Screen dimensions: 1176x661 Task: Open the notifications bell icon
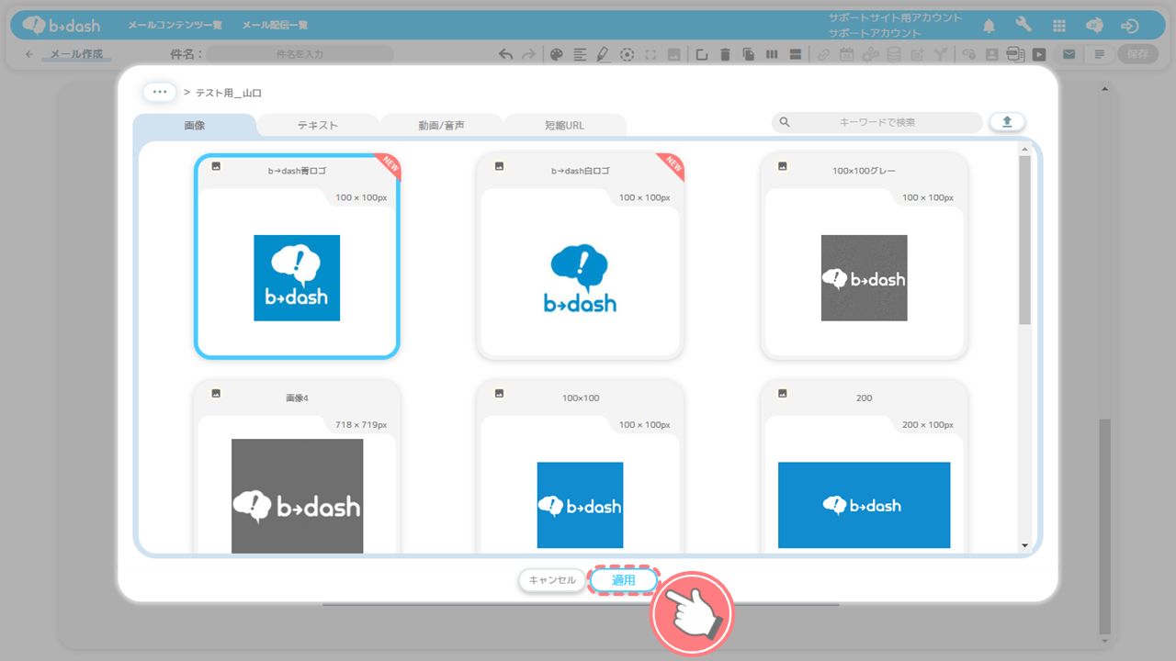[989, 26]
